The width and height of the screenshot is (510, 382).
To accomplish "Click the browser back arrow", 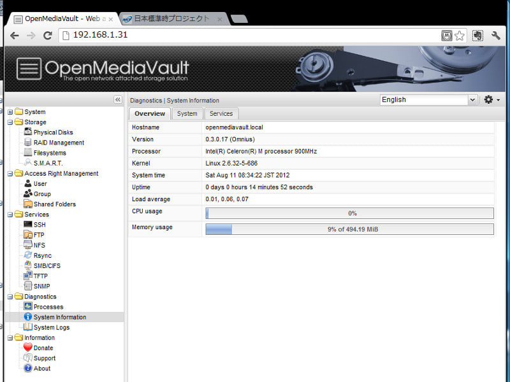I will pyautogui.click(x=14, y=36).
